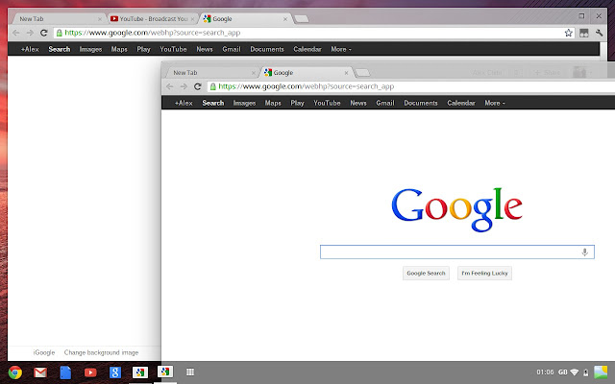
Task: Open the iGoogle link
Action: pos(44,352)
